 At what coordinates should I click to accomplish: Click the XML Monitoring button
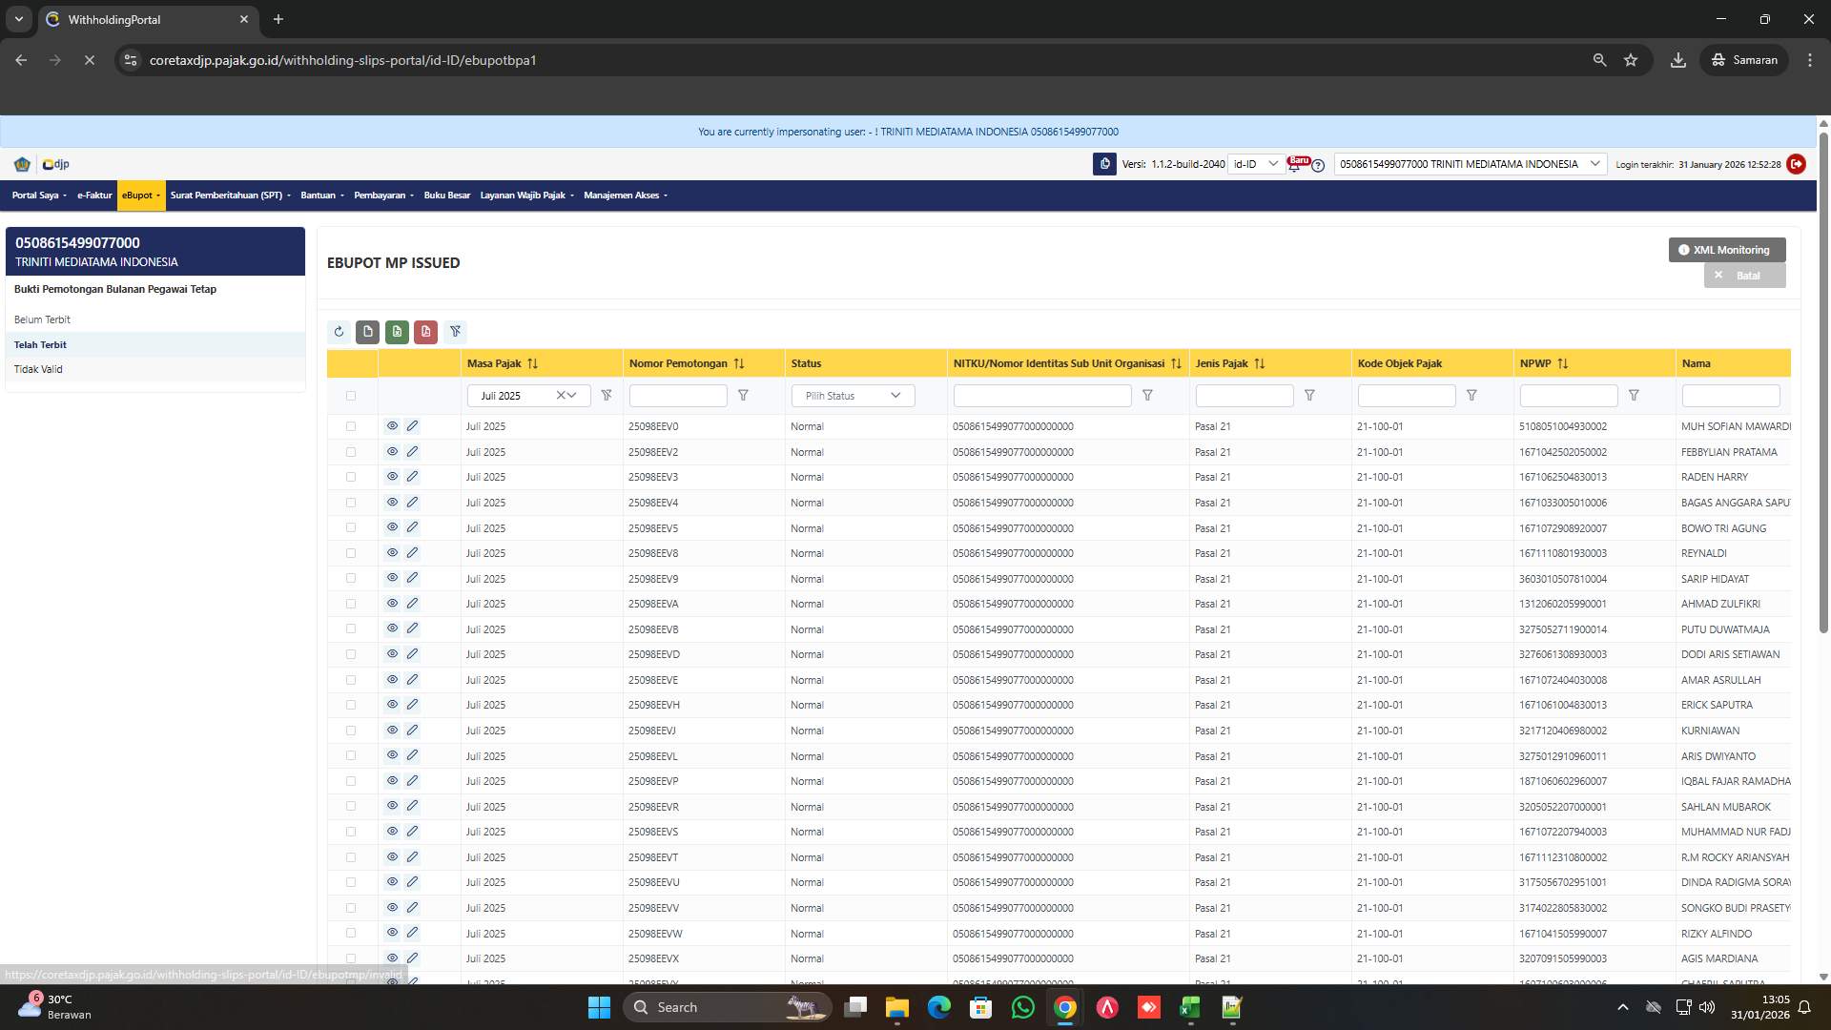tap(1726, 249)
